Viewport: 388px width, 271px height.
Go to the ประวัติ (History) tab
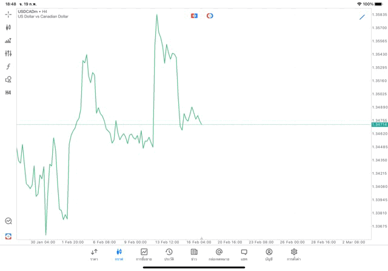(x=169, y=255)
